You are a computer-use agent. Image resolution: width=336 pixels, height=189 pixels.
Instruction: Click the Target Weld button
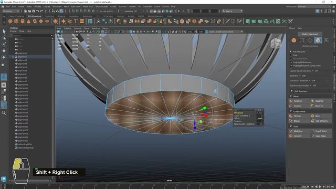321,131
